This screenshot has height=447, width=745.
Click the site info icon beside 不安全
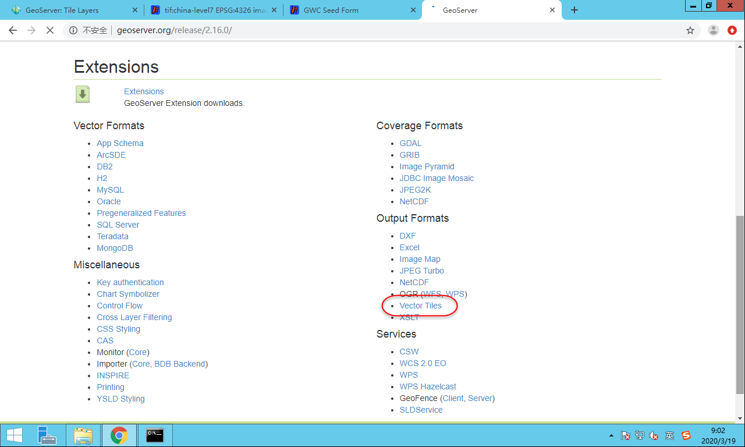73,30
